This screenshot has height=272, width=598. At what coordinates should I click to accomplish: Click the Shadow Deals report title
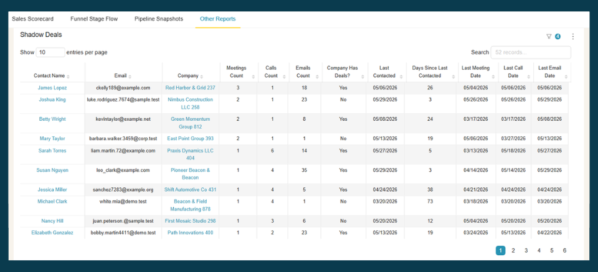coord(41,35)
